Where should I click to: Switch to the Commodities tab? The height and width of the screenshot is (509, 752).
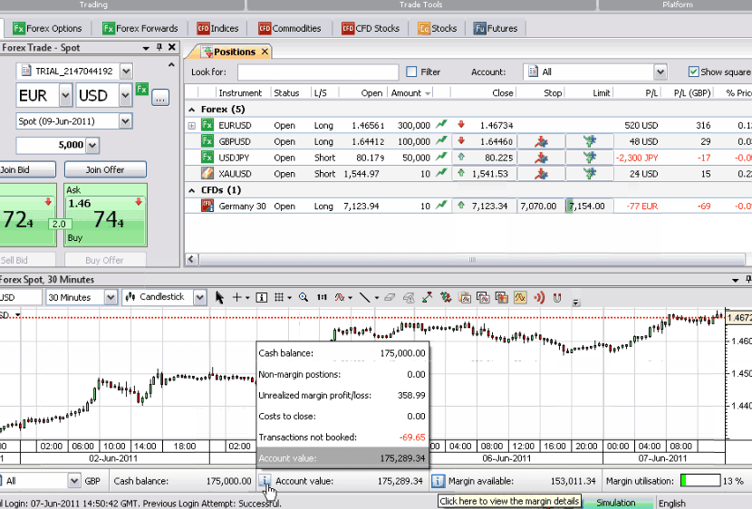(x=289, y=28)
